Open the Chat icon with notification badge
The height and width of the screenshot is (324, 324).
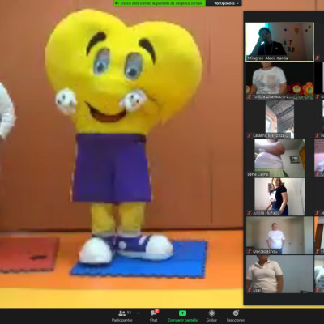point(154,313)
